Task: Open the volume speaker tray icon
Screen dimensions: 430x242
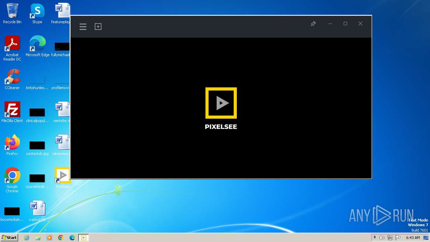Action: pos(382,238)
